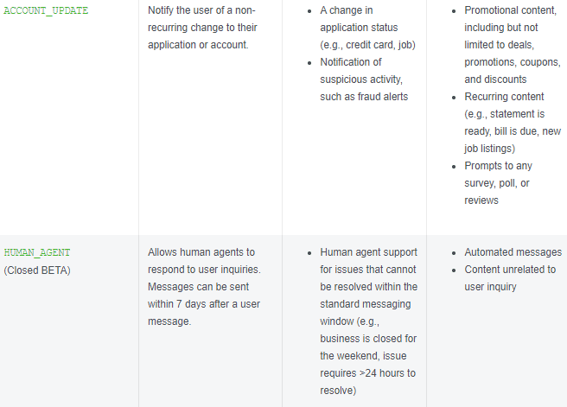Click the HUMAN_AGENT tag name
567x407 pixels.
tap(38, 252)
